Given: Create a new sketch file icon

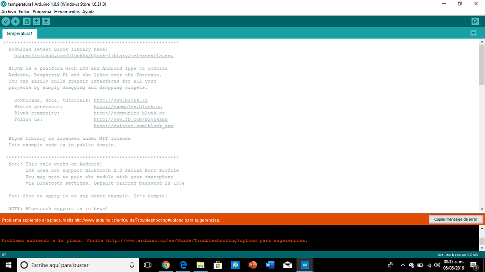Looking at the screenshot, I should pyautogui.click(x=27, y=21).
